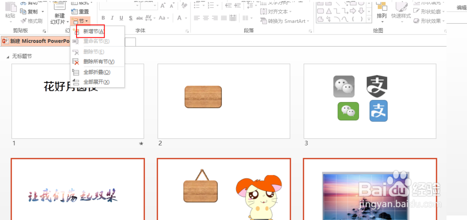The width and height of the screenshot is (467, 220).
Task: Clear all text formatting
Action: click(x=184, y=6)
